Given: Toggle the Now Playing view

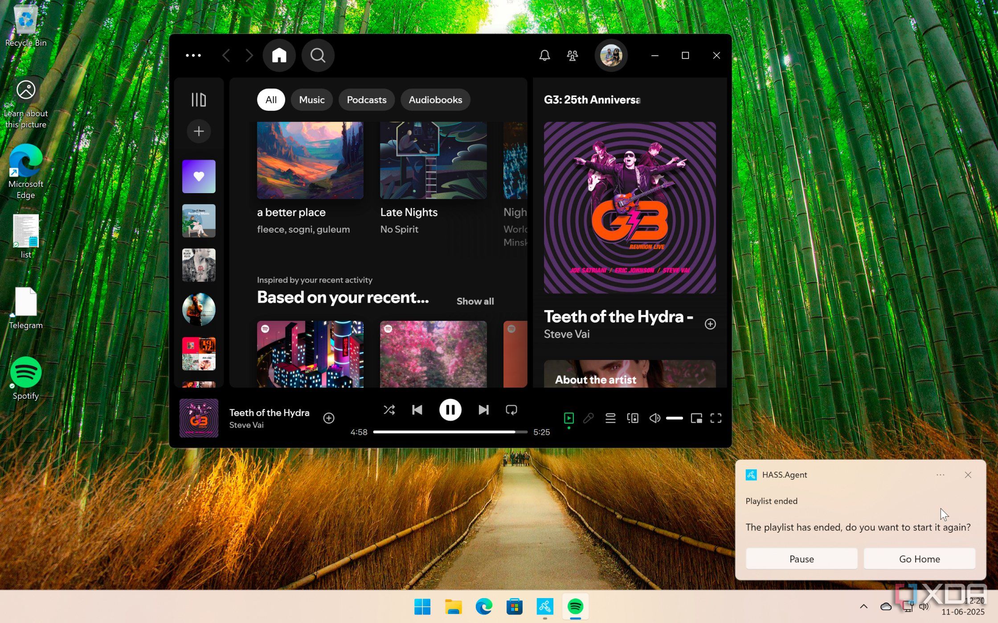Looking at the screenshot, I should (x=569, y=418).
